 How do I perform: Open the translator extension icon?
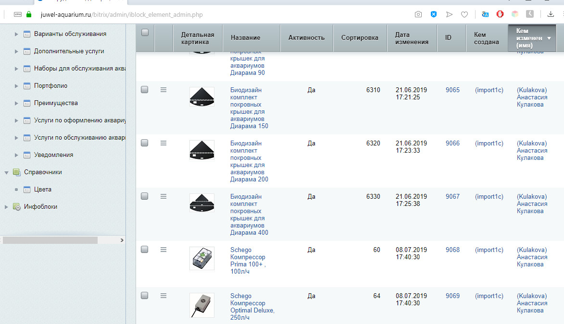[x=485, y=14]
